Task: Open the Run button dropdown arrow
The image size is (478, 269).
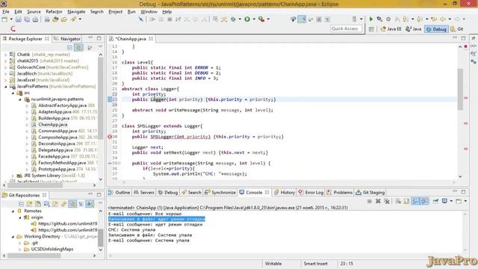Action: tap(254, 19)
